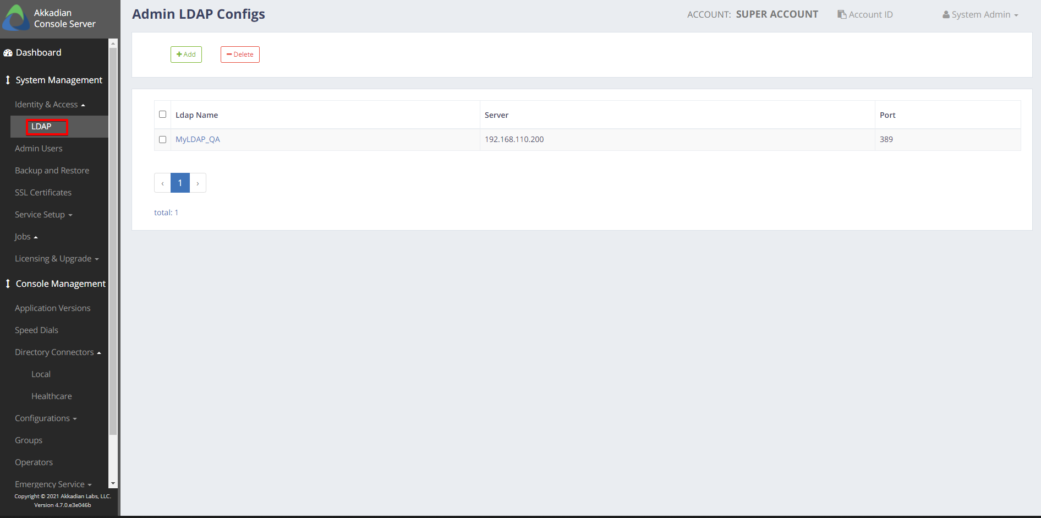Image resolution: width=1041 pixels, height=518 pixels.
Task: Open SSL Certificates page
Action: pos(43,193)
